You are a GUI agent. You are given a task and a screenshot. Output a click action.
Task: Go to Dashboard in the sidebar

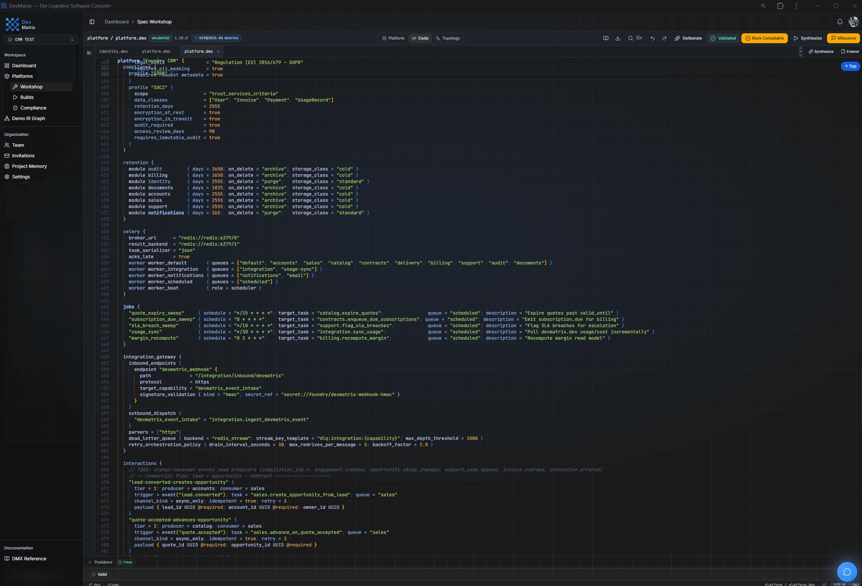point(24,66)
